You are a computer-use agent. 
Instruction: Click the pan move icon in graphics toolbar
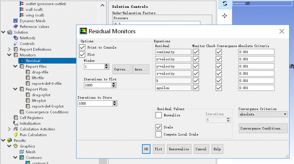[x=225, y=16]
